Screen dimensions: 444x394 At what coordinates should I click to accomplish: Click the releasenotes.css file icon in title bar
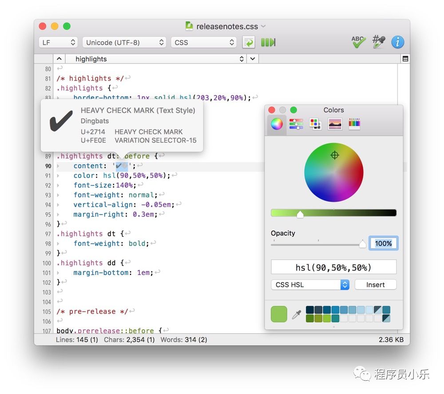(x=189, y=26)
